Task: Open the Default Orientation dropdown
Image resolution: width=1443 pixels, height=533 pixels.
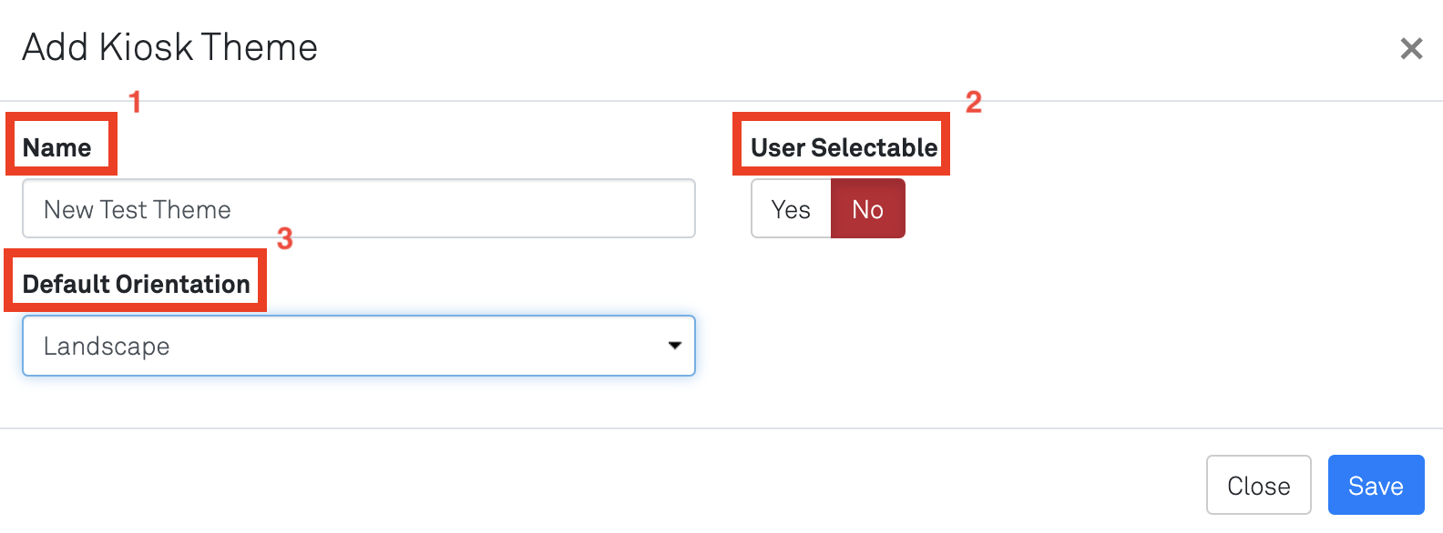Action: 359,346
